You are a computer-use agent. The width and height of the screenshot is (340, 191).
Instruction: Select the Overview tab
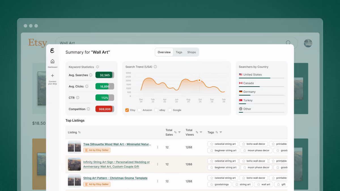coord(164,52)
